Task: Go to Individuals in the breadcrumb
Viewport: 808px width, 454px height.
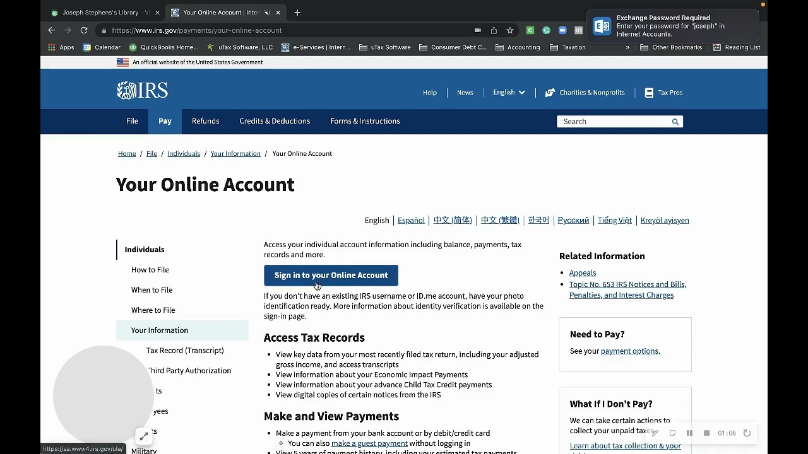Action: [x=184, y=154]
